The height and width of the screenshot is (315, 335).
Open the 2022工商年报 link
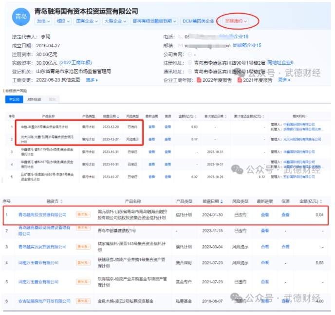tap(75, 63)
